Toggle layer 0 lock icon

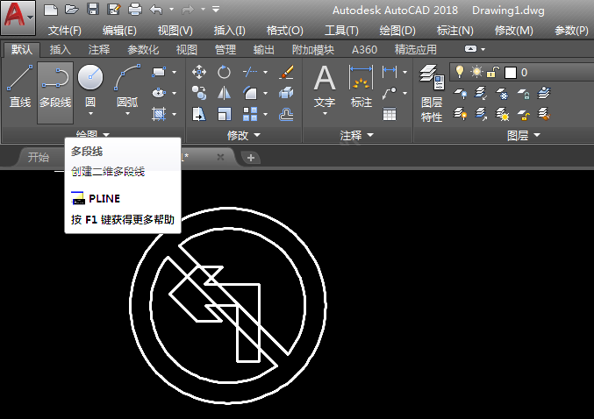coord(493,72)
